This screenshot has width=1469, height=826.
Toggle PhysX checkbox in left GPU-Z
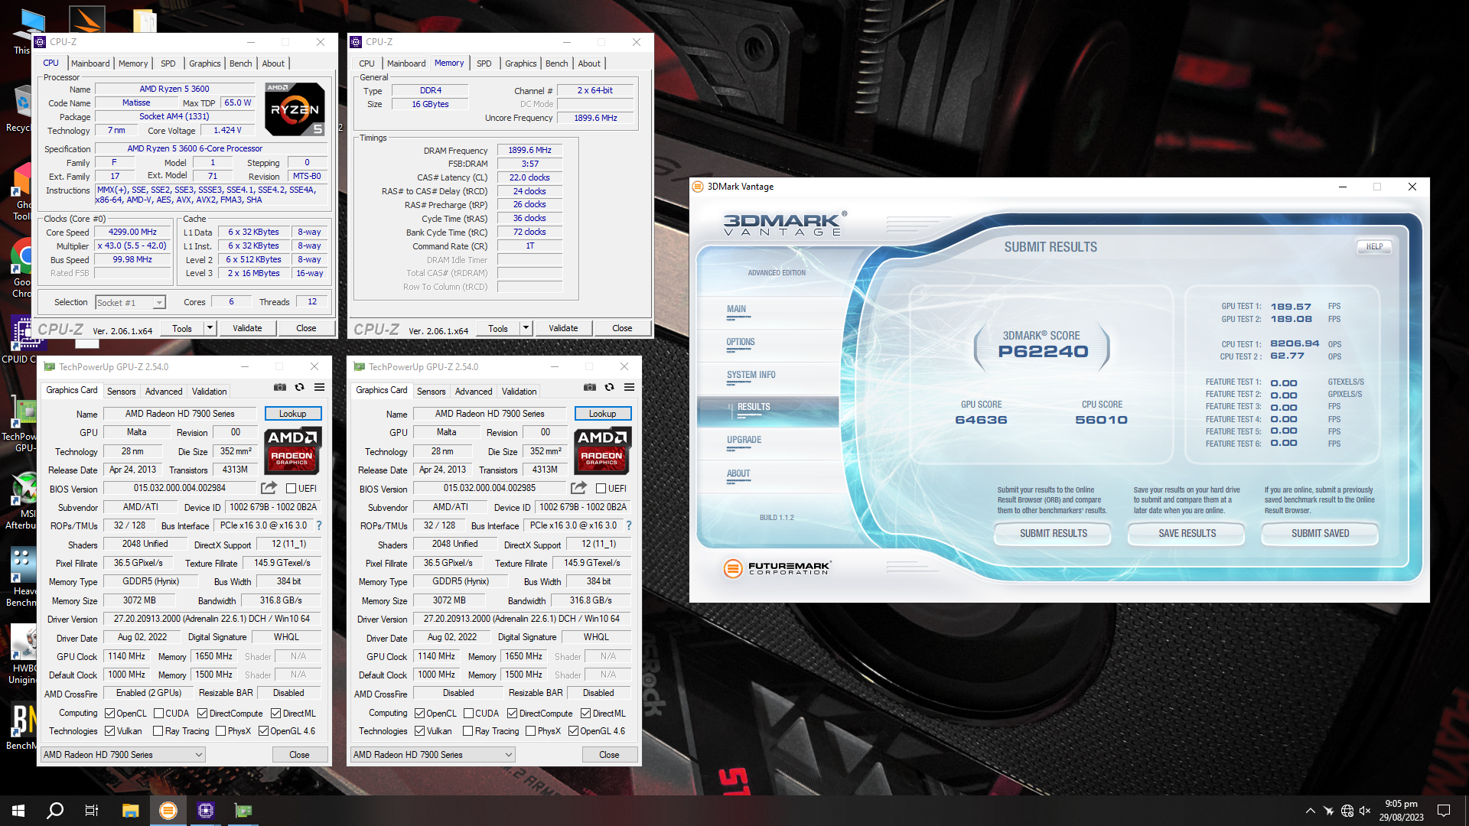click(220, 731)
